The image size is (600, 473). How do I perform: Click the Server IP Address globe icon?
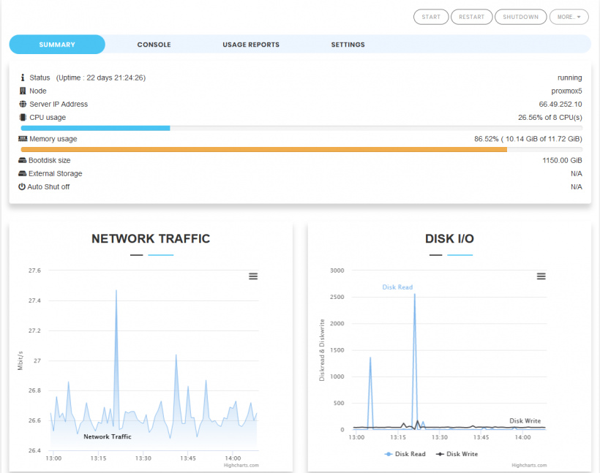coord(23,104)
